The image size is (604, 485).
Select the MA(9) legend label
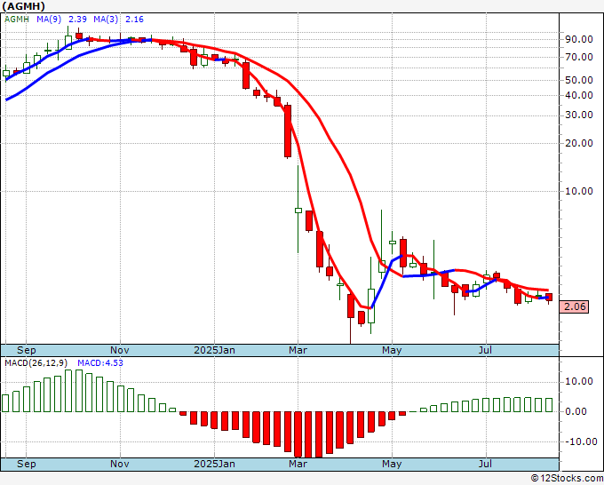(49, 19)
